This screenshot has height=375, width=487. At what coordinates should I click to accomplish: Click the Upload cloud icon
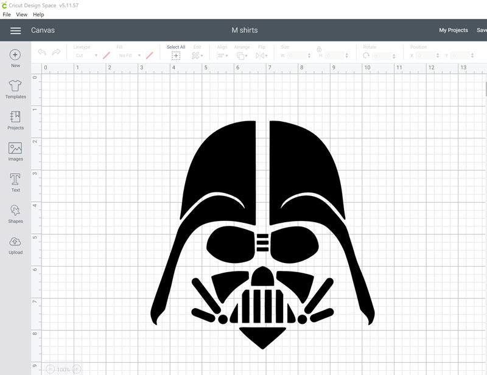[15, 242]
